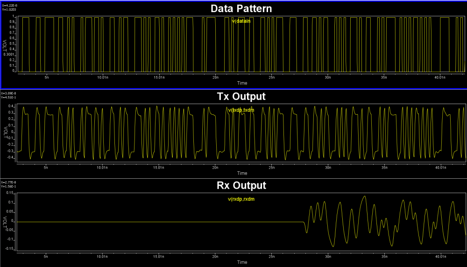Select the v(rxdp,rxdm signal label
This screenshot has height=267, width=467.
coord(241,199)
